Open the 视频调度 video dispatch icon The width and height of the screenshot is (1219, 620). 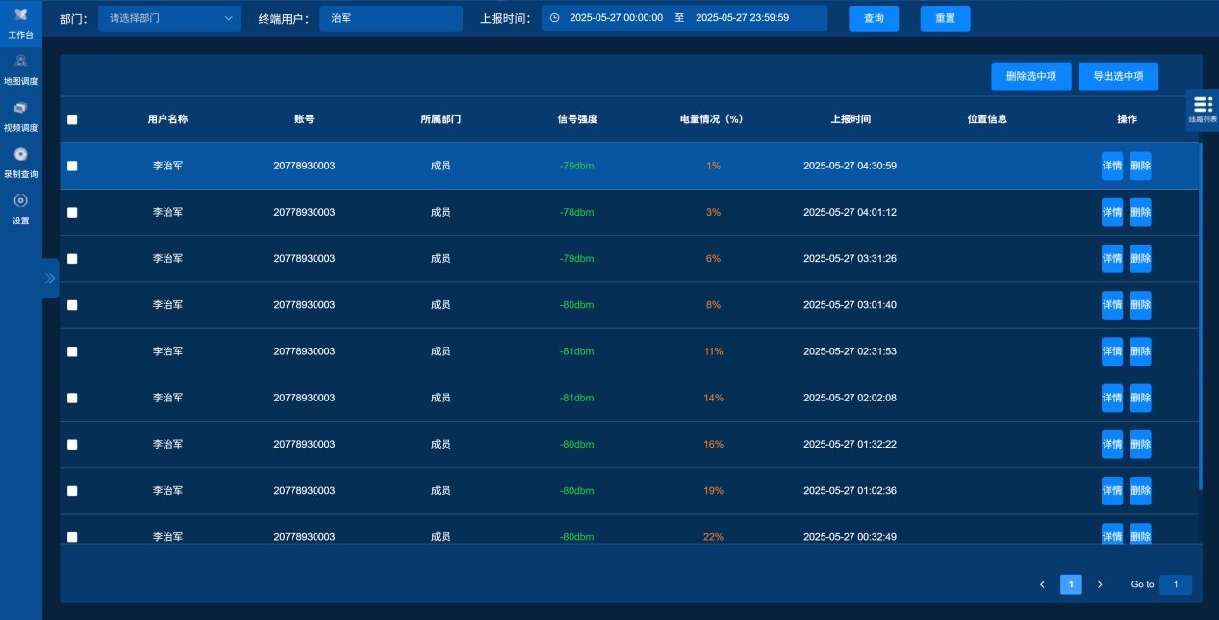(21, 108)
